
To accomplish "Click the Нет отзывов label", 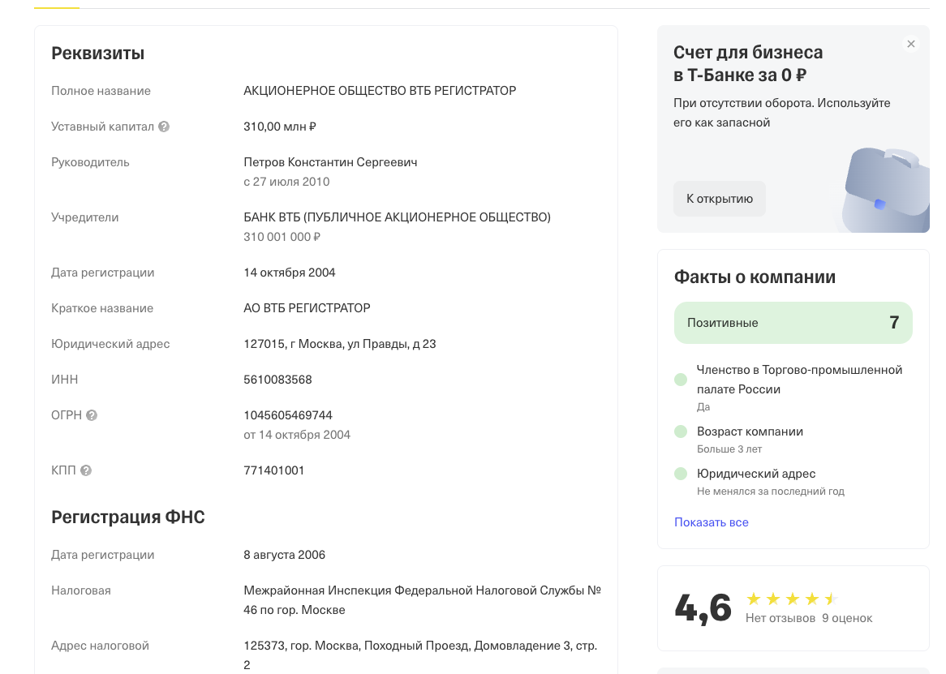I will (x=780, y=618).
